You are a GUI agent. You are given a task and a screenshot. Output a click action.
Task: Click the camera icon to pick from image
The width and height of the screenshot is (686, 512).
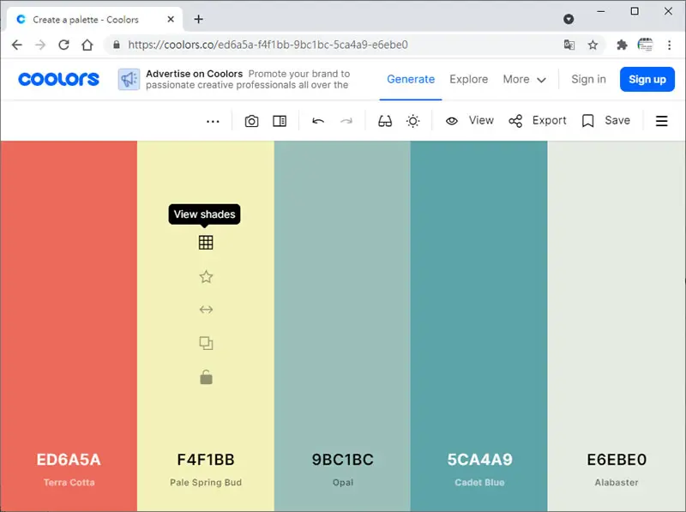251,121
